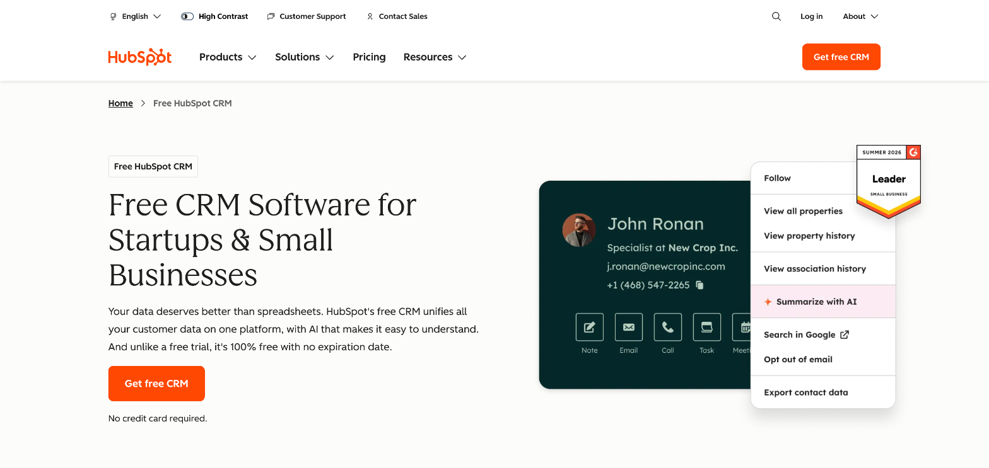Image resolution: width=989 pixels, height=468 pixels.
Task: Click the AI sparkle icon
Action: pyautogui.click(x=768, y=302)
